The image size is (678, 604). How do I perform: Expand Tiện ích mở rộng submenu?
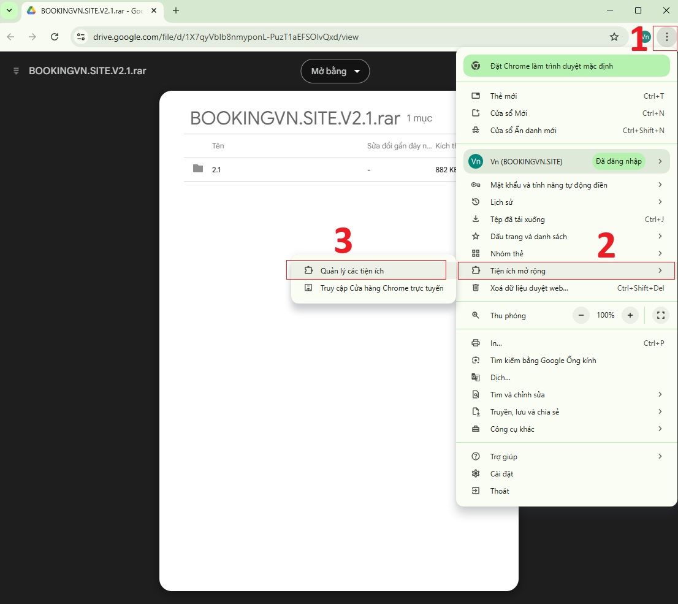pyautogui.click(x=566, y=271)
